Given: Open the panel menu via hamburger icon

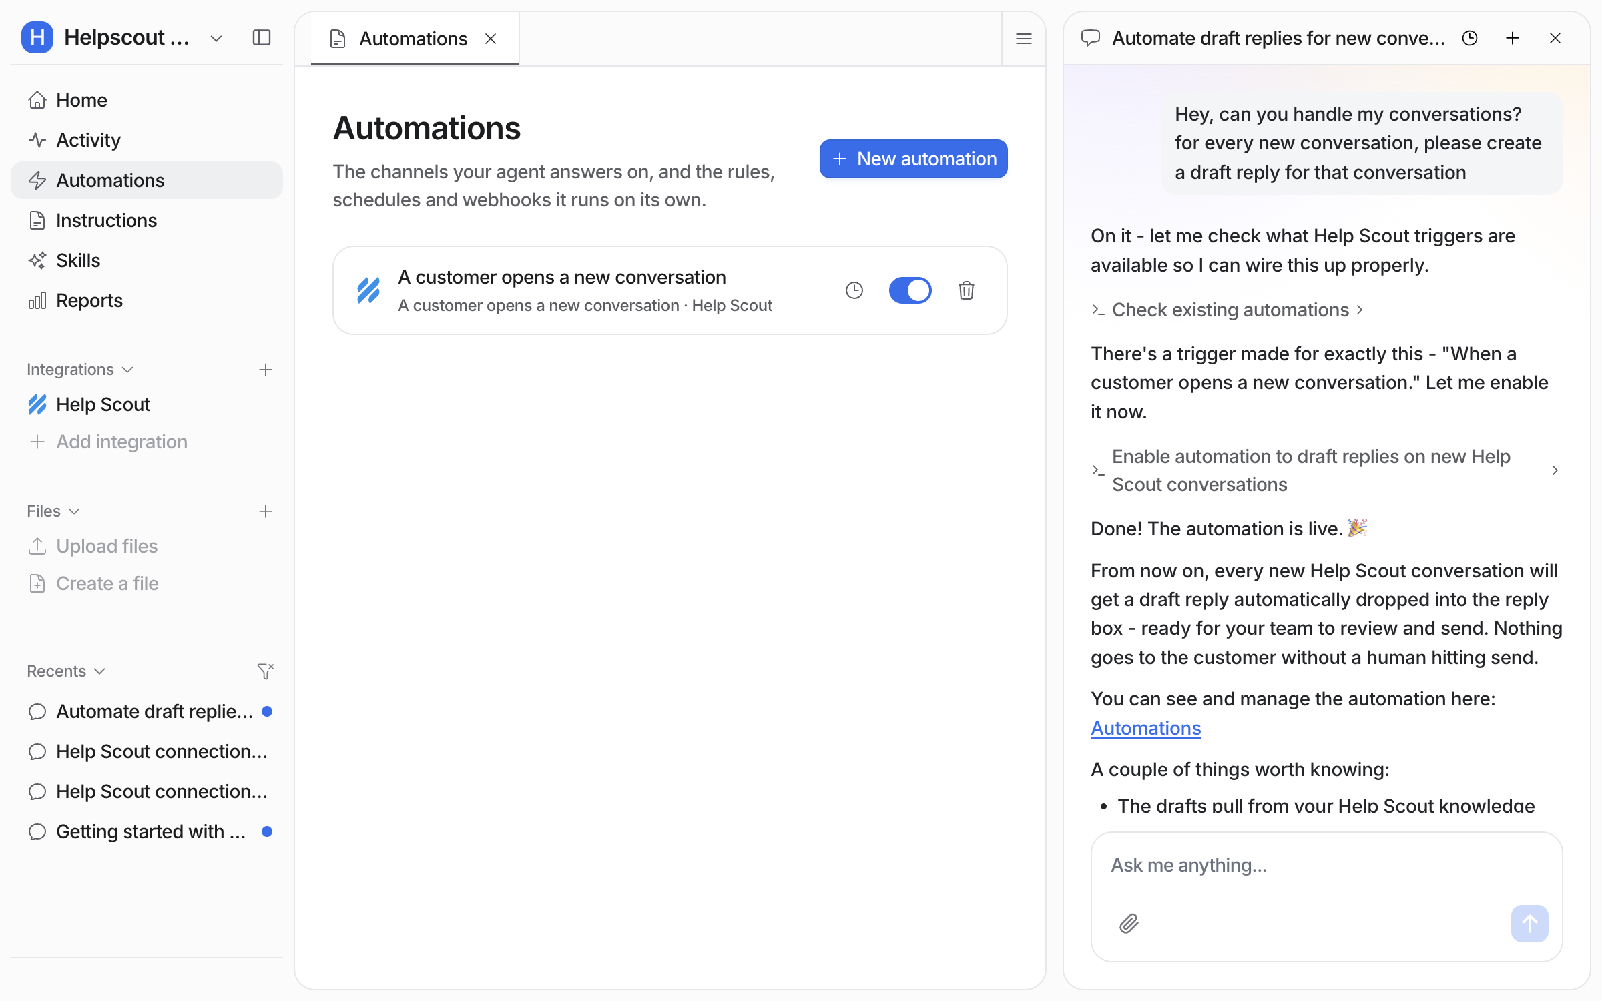Looking at the screenshot, I should (1024, 39).
